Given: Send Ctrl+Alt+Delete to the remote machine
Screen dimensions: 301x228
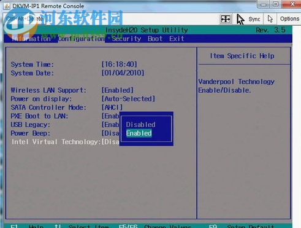Looking at the screenshot, I should (25, 19).
